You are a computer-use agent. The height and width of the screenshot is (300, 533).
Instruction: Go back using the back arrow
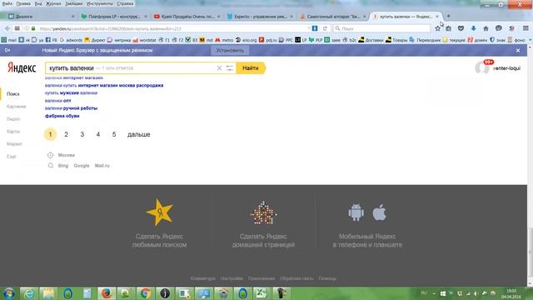[x=7, y=28]
